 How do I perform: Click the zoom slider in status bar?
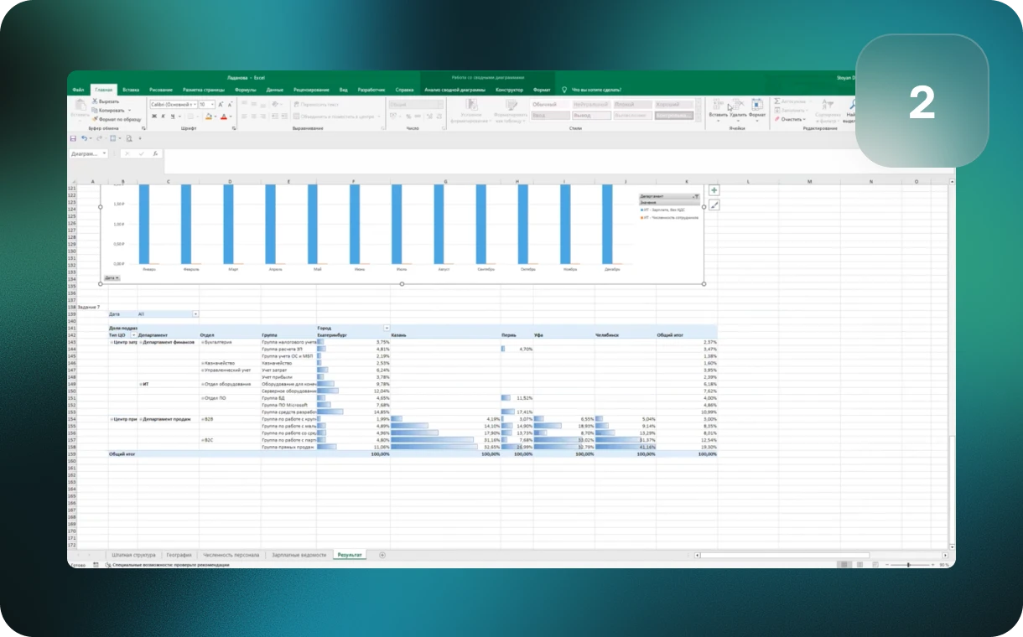907,565
